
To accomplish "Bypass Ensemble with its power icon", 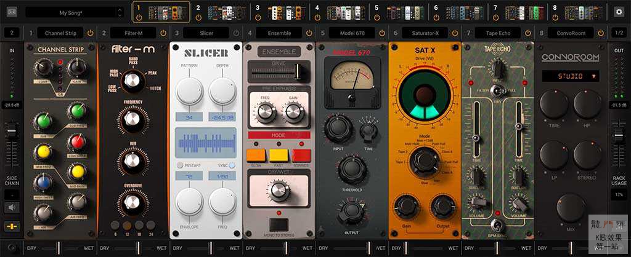I will click(x=309, y=33).
